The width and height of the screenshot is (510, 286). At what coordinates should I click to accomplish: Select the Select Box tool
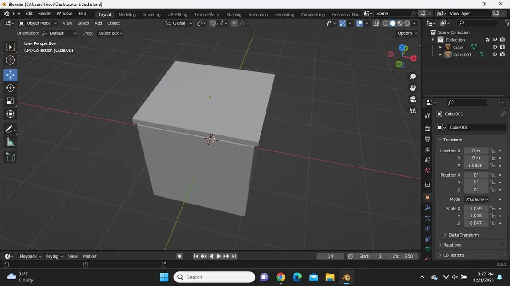pyautogui.click(x=11, y=47)
